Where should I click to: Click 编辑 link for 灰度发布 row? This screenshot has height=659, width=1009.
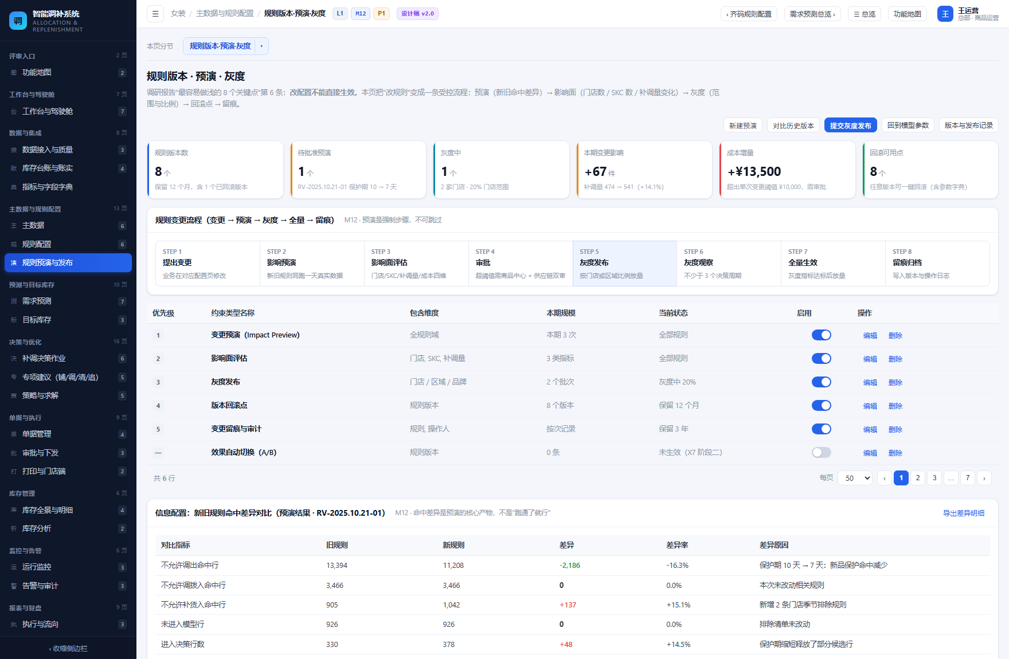(x=870, y=382)
